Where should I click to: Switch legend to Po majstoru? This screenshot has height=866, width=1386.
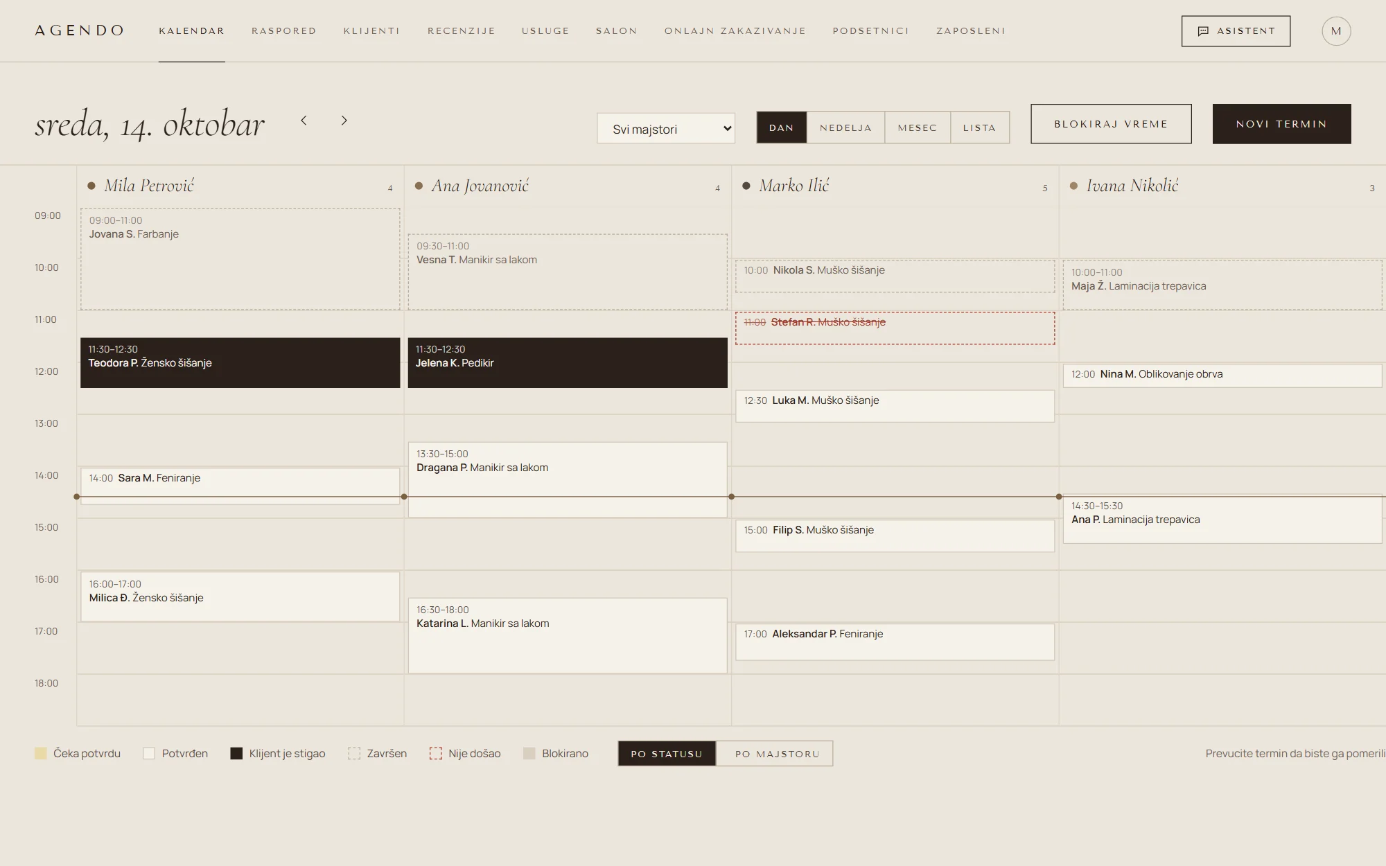coord(777,754)
